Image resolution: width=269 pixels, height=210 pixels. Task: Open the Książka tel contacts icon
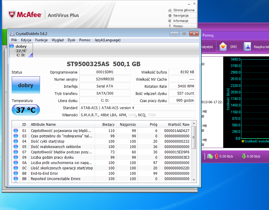247,47
